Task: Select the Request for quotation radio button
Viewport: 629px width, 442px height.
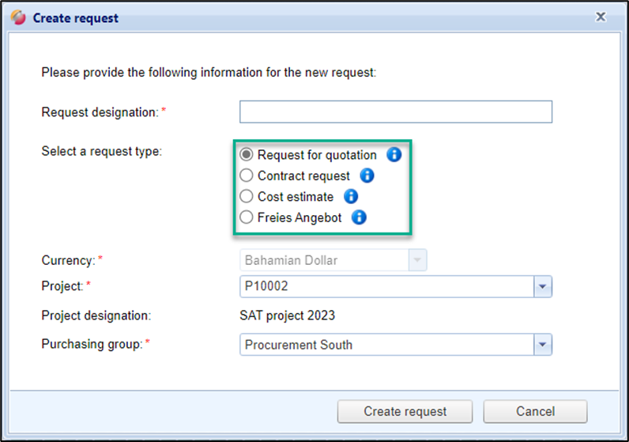Action: [247, 155]
